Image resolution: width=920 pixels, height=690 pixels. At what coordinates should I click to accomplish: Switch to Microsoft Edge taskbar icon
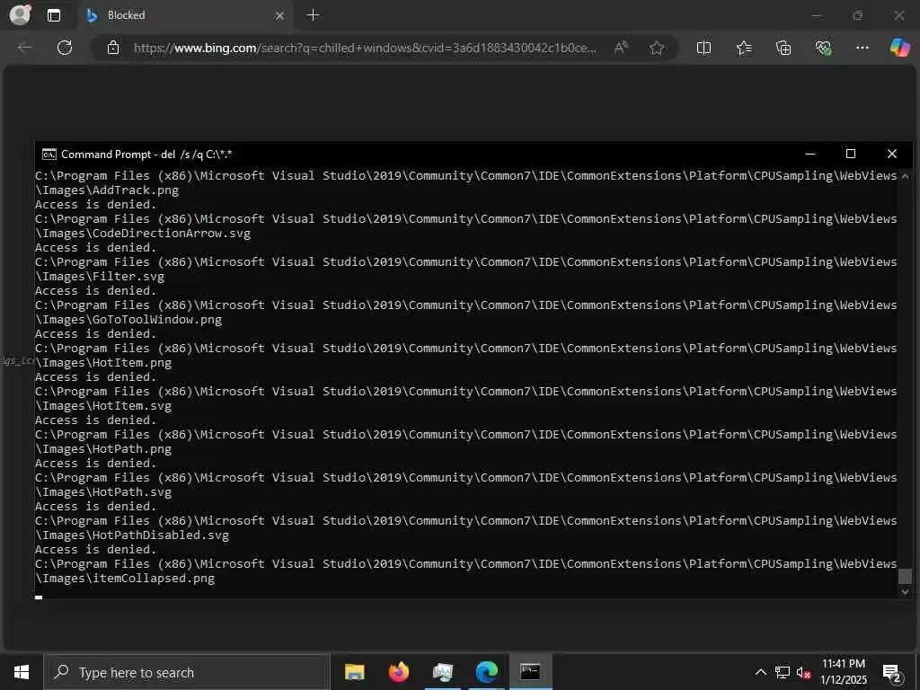coord(486,672)
